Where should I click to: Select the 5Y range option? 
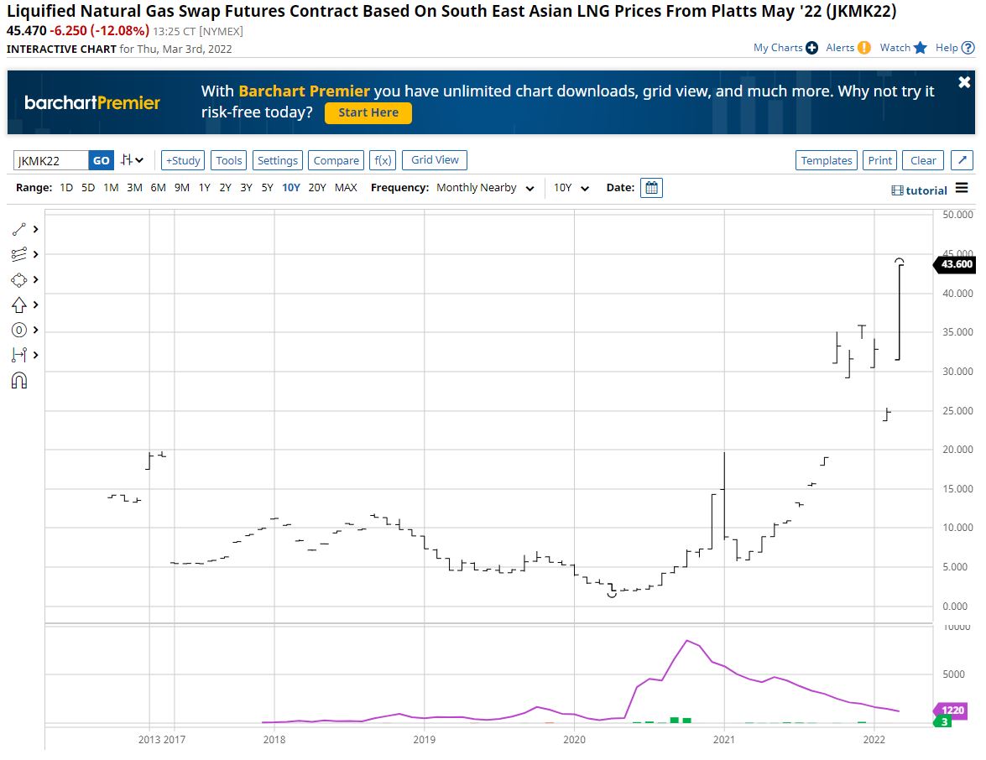point(267,188)
